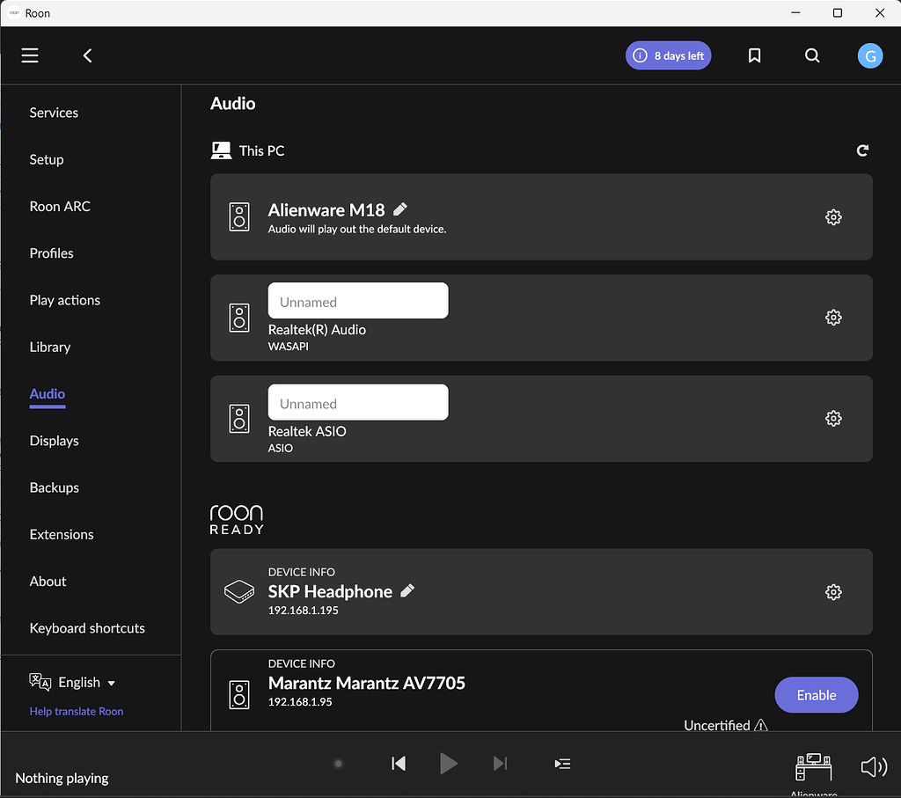Open settings gear for the Realtek ASIO device

click(x=833, y=418)
